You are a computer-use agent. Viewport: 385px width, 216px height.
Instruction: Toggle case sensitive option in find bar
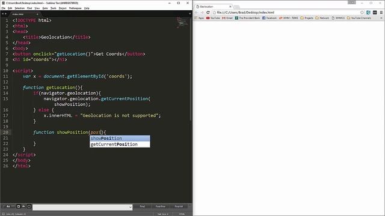click(8, 206)
